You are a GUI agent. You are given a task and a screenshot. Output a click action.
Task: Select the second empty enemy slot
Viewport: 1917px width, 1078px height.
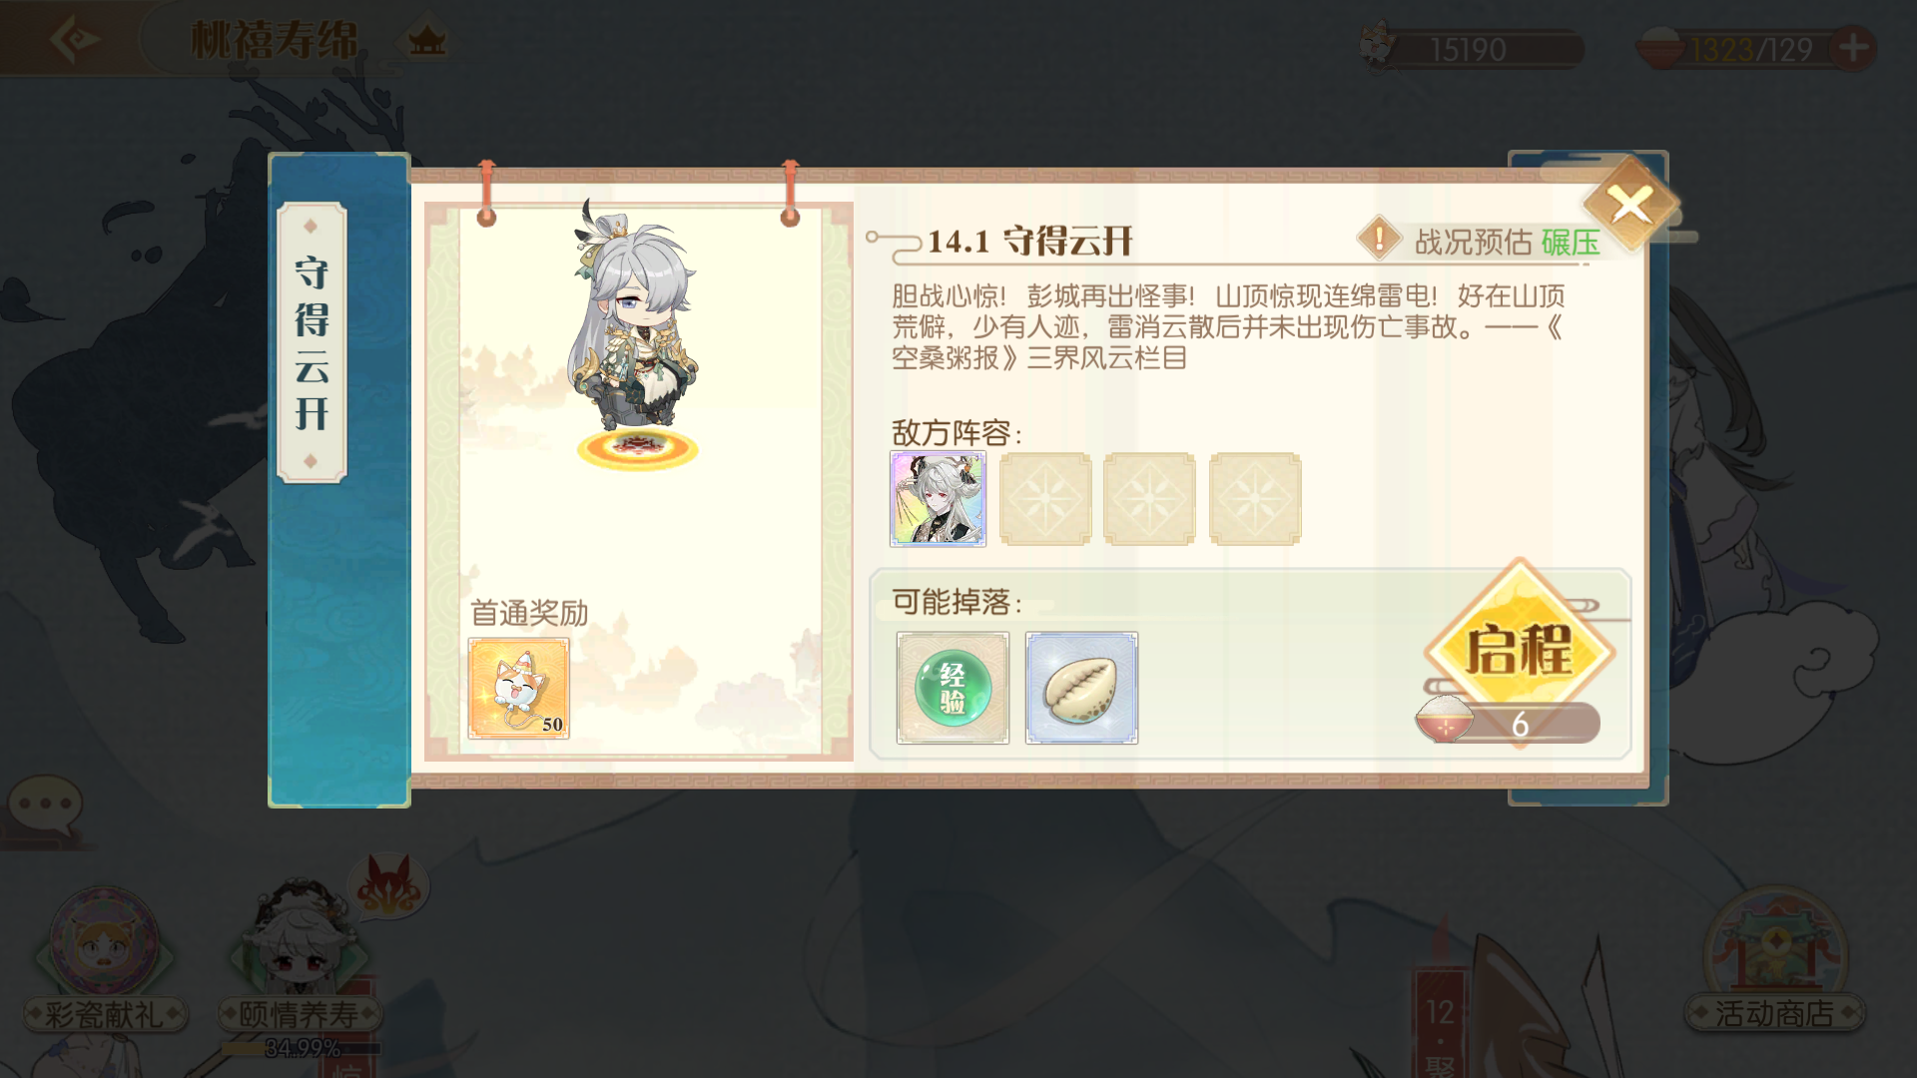click(1149, 499)
